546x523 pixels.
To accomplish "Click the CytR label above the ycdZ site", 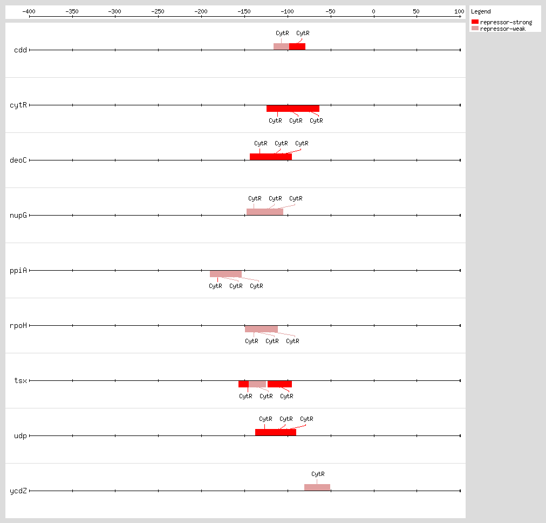I will pyautogui.click(x=318, y=474).
